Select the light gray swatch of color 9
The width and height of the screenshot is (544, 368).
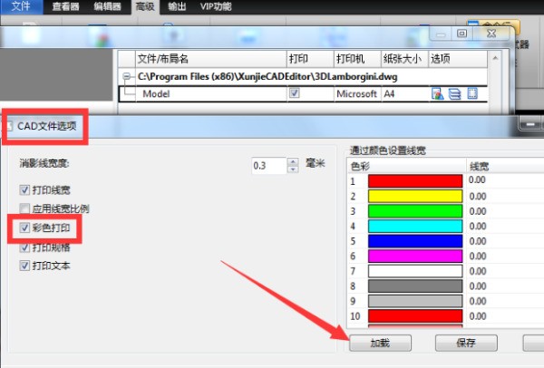(415, 301)
